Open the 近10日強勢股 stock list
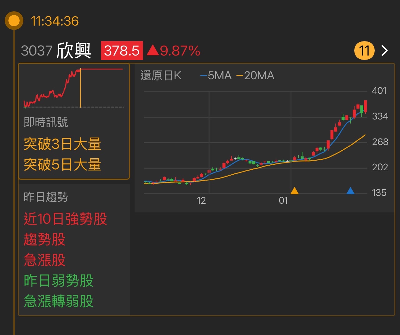400x335 pixels. click(65, 219)
